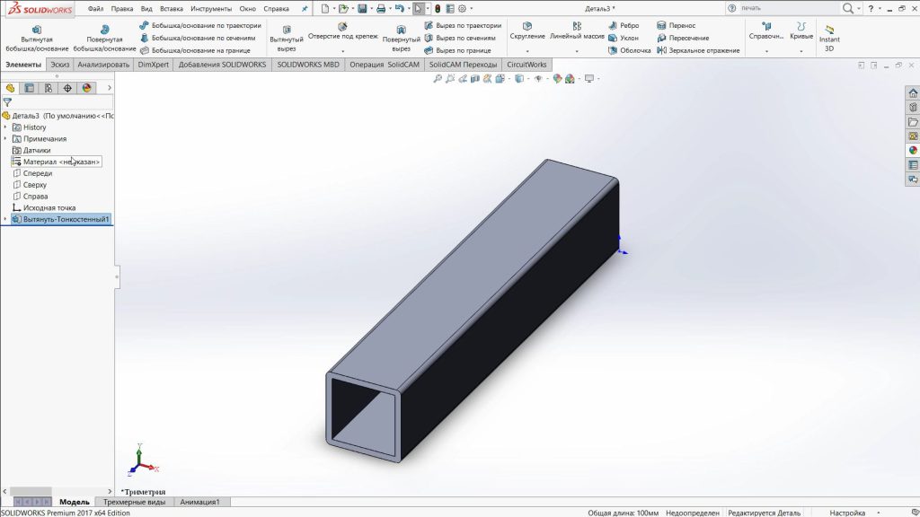Open the Анимация1 bottom tab
The width and height of the screenshot is (920, 517).
[x=199, y=503]
